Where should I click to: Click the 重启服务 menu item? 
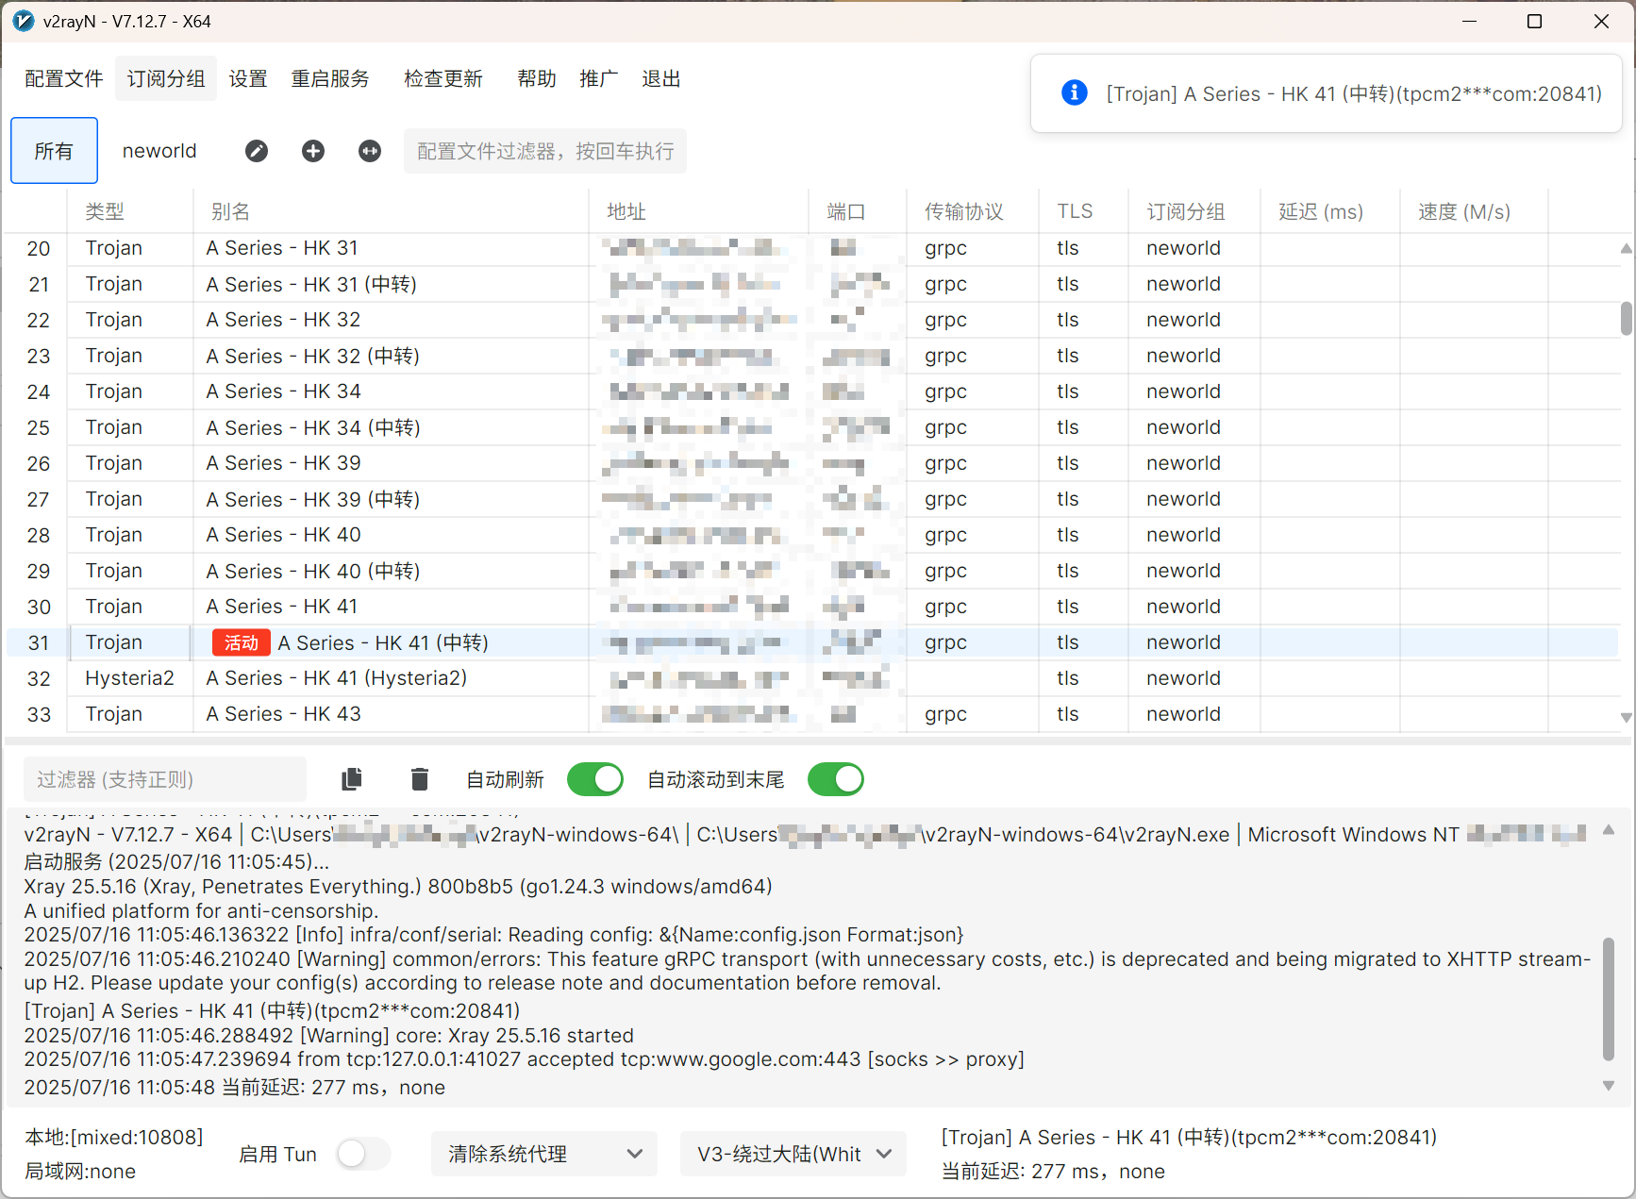(x=330, y=78)
